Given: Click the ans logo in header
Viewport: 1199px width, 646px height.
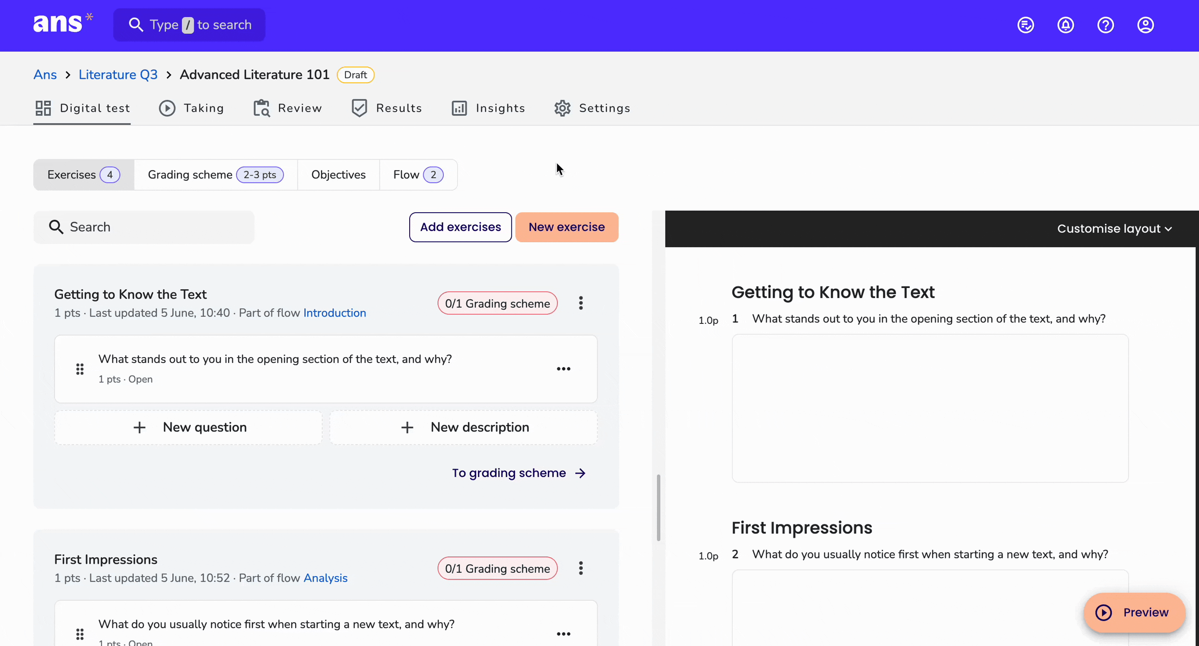Looking at the screenshot, I should pos(63,23).
